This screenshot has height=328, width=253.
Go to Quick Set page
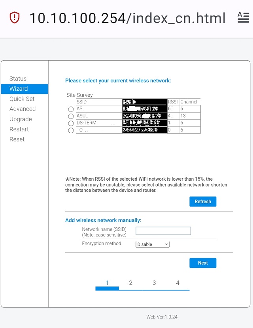pyautogui.click(x=22, y=99)
